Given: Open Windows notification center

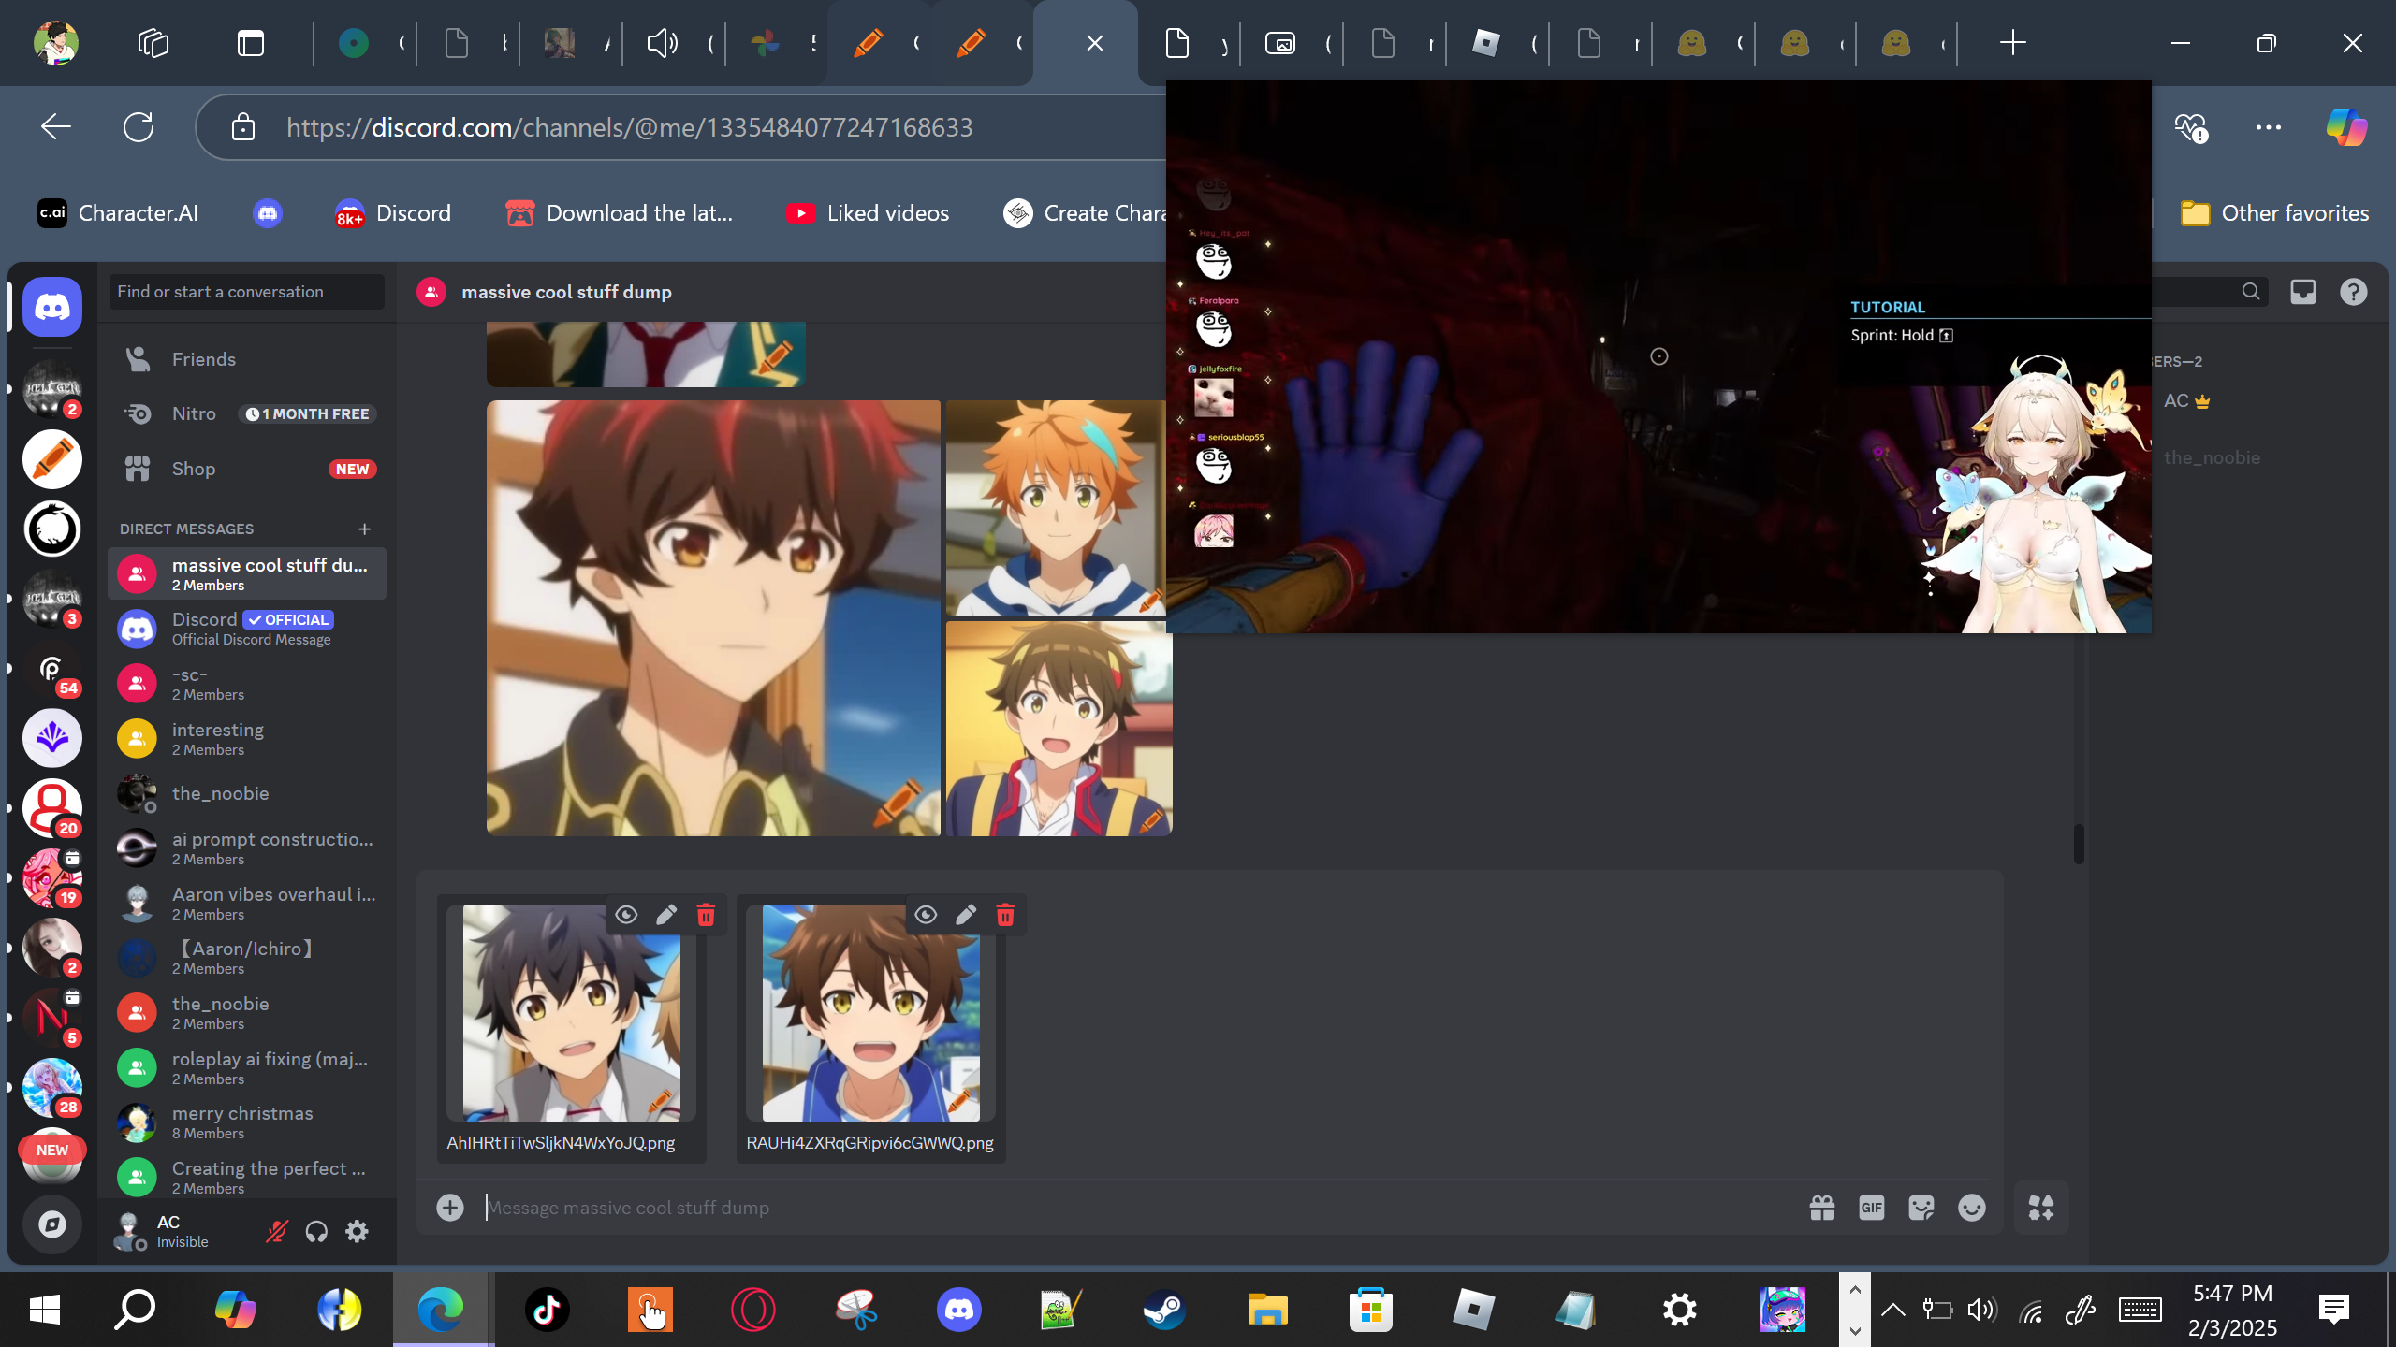Looking at the screenshot, I should coord(2334,1310).
